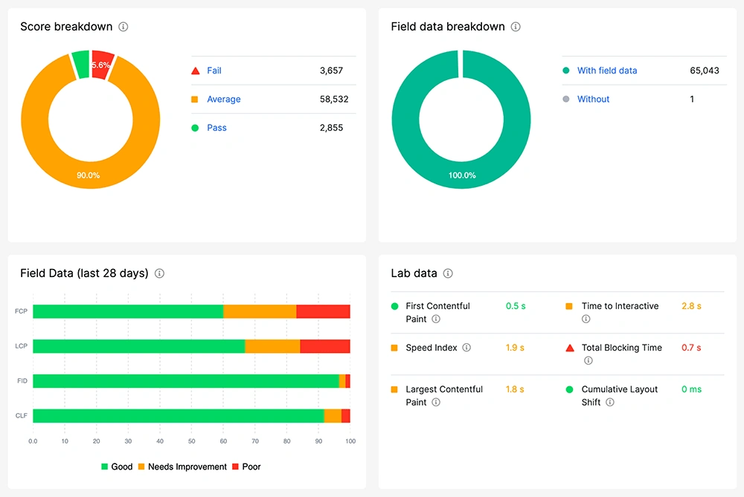Open the Average score link
Viewport: 744px width, 497px height.
tap(224, 100)
